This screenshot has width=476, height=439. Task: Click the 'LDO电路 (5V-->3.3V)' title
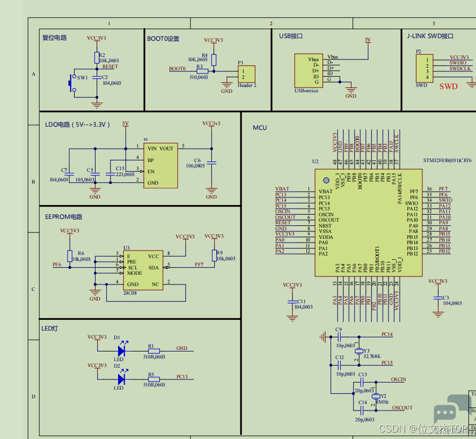pyautogui.click(x=77, y=125)
